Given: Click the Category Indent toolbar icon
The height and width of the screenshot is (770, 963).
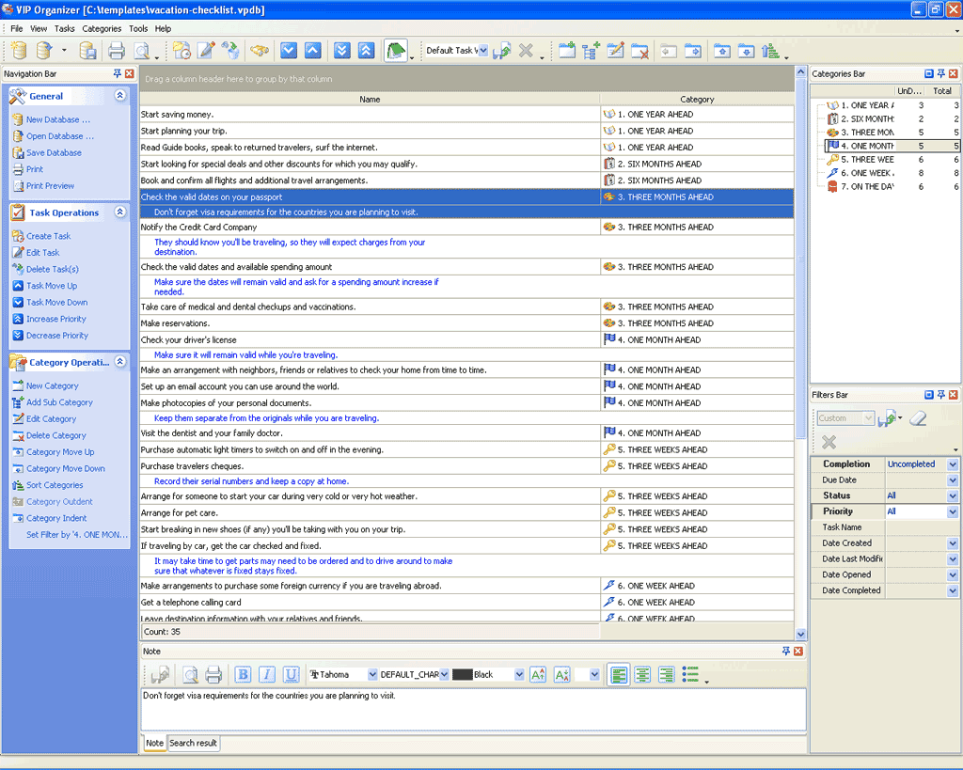Looking at the screenshot, I should coord(693,51).
